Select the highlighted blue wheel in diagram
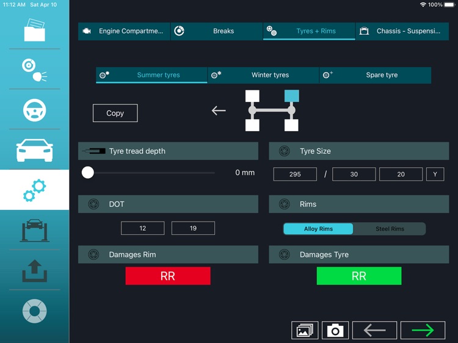This screenshot has height=343, width=458. pyautogui.click(x=291, y=96)
